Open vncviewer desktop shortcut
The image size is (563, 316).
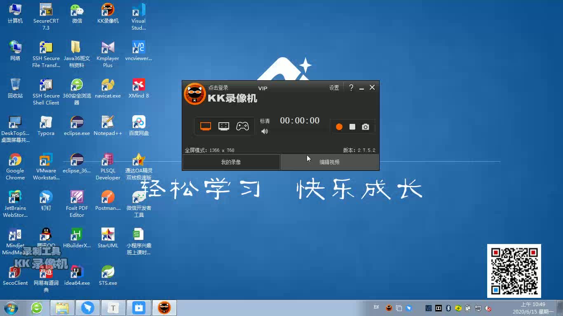[x=138, y=51]
